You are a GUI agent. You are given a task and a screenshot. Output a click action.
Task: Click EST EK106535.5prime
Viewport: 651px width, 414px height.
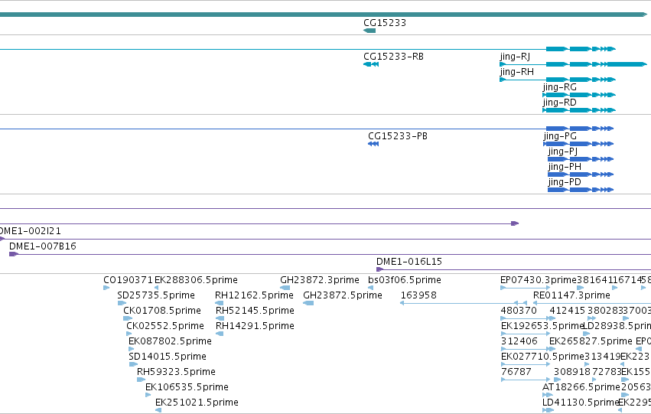pos(187,387)
